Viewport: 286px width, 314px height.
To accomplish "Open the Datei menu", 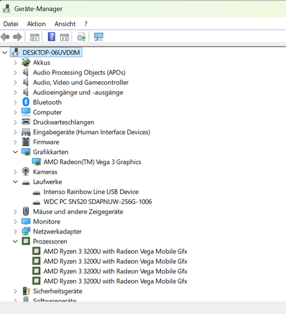I will click(11, 24).
